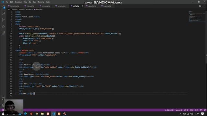
Task: Open File Explorer from the taskbar
Action: tap(42, 114)
